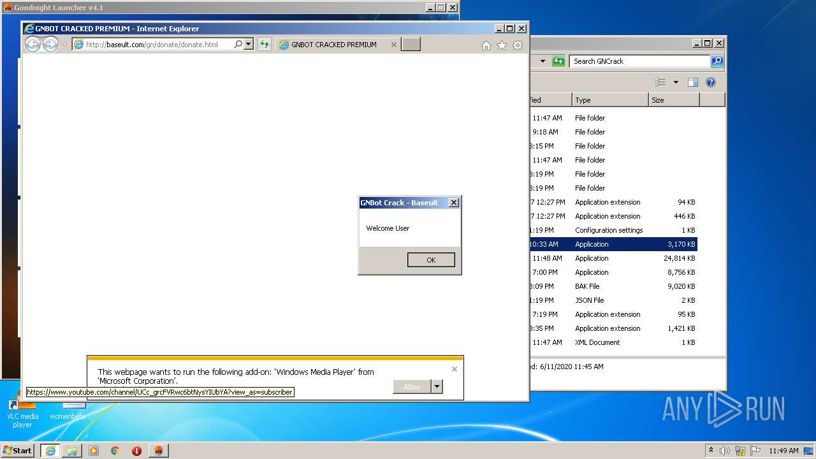Open the IE Tools gear icon
Viewport: 816px width, 459px height.
tap(518, 45)
